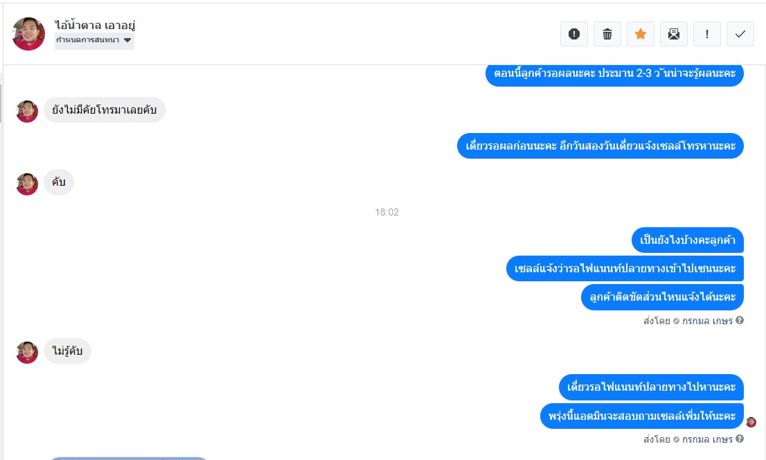Select the bubble พรุ่งนี้แอดมินจะสอบถามเซลล์เพิ่มให้นะคะ
This screenshot has height=460, width=766.
click(x=642, y=416)
